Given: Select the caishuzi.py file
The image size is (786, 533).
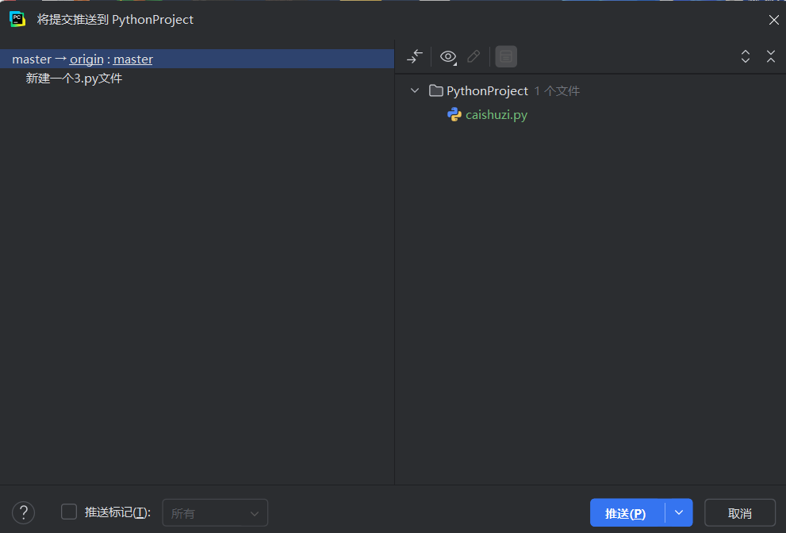Looking at the screenshot, I should tap(497, 115).
